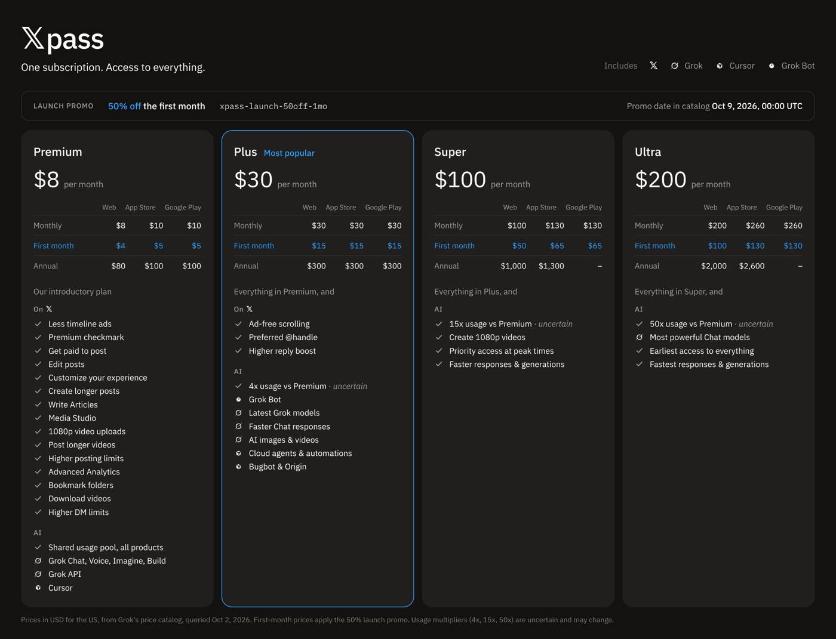The width and height of the screenshot is (836, 639).
Task: Select the Ultra plan heading
Action: (x=648, y=152)
